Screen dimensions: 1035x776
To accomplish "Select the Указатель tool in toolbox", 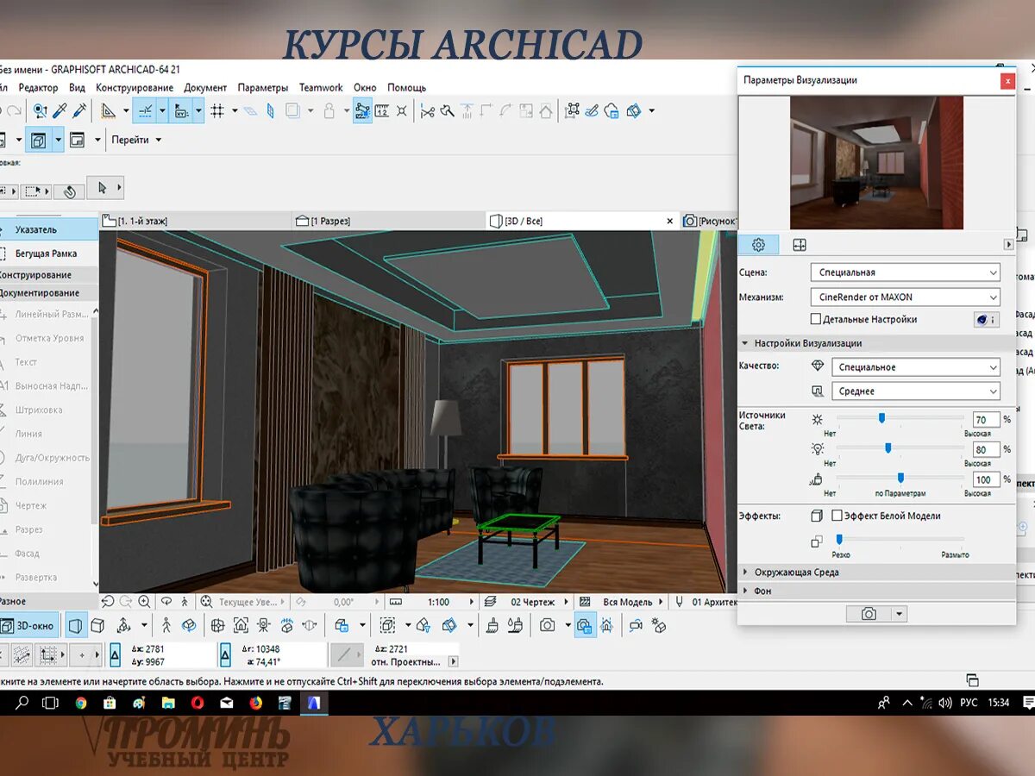I will tap(48, 229).
